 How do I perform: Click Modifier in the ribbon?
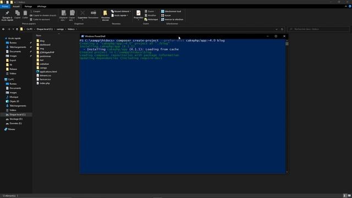[x=150, y=15]
